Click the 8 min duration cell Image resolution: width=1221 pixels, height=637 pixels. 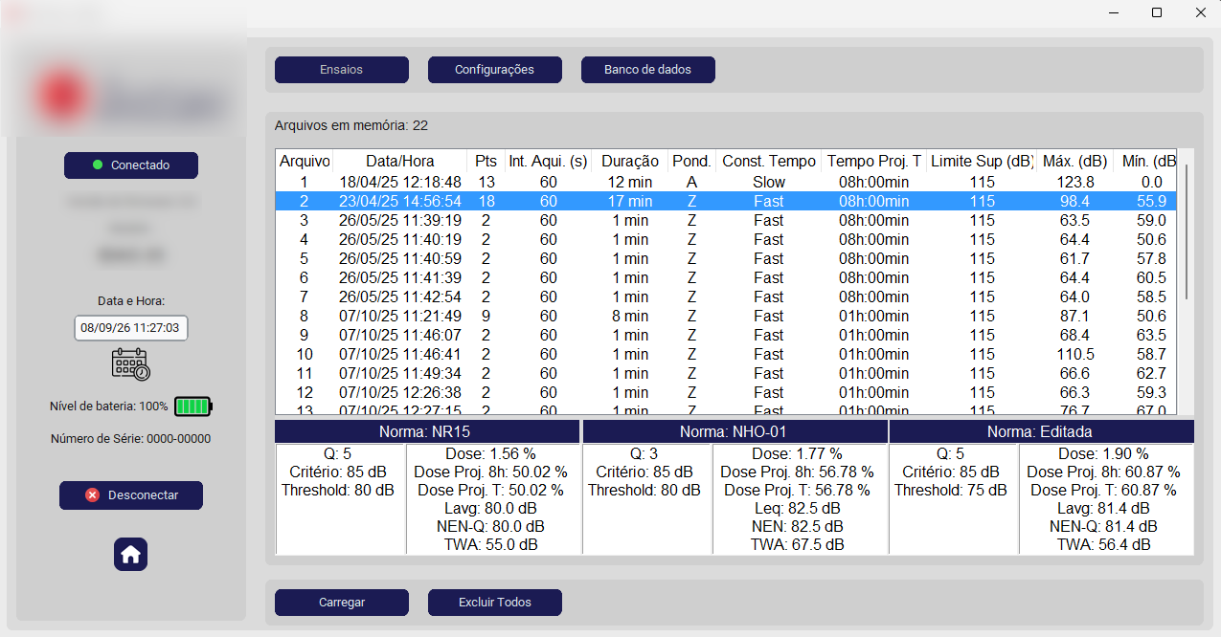click(x=630, y=316)
